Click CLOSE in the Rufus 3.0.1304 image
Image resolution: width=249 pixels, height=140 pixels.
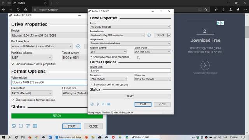(93, 126)
